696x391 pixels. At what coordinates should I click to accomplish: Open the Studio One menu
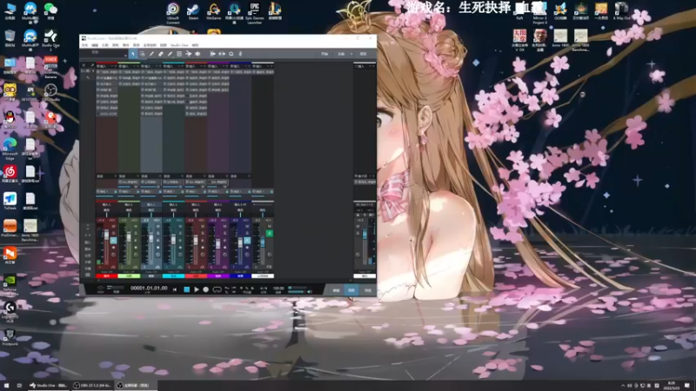[x=179, y=45]
